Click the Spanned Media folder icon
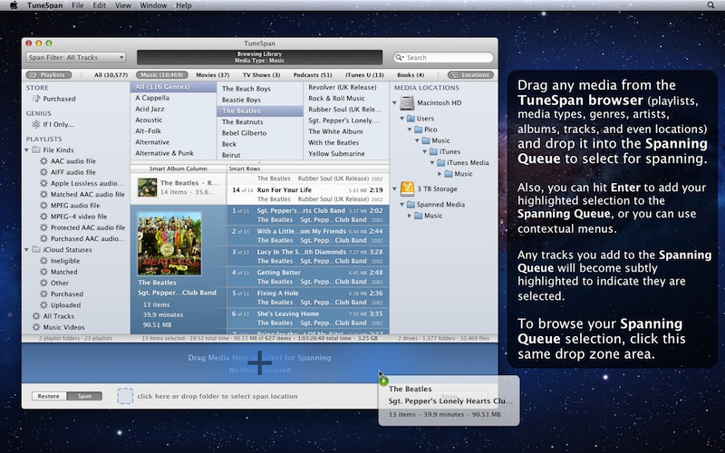Viewport: 725px width, 453px height. [x=411, y=203]
